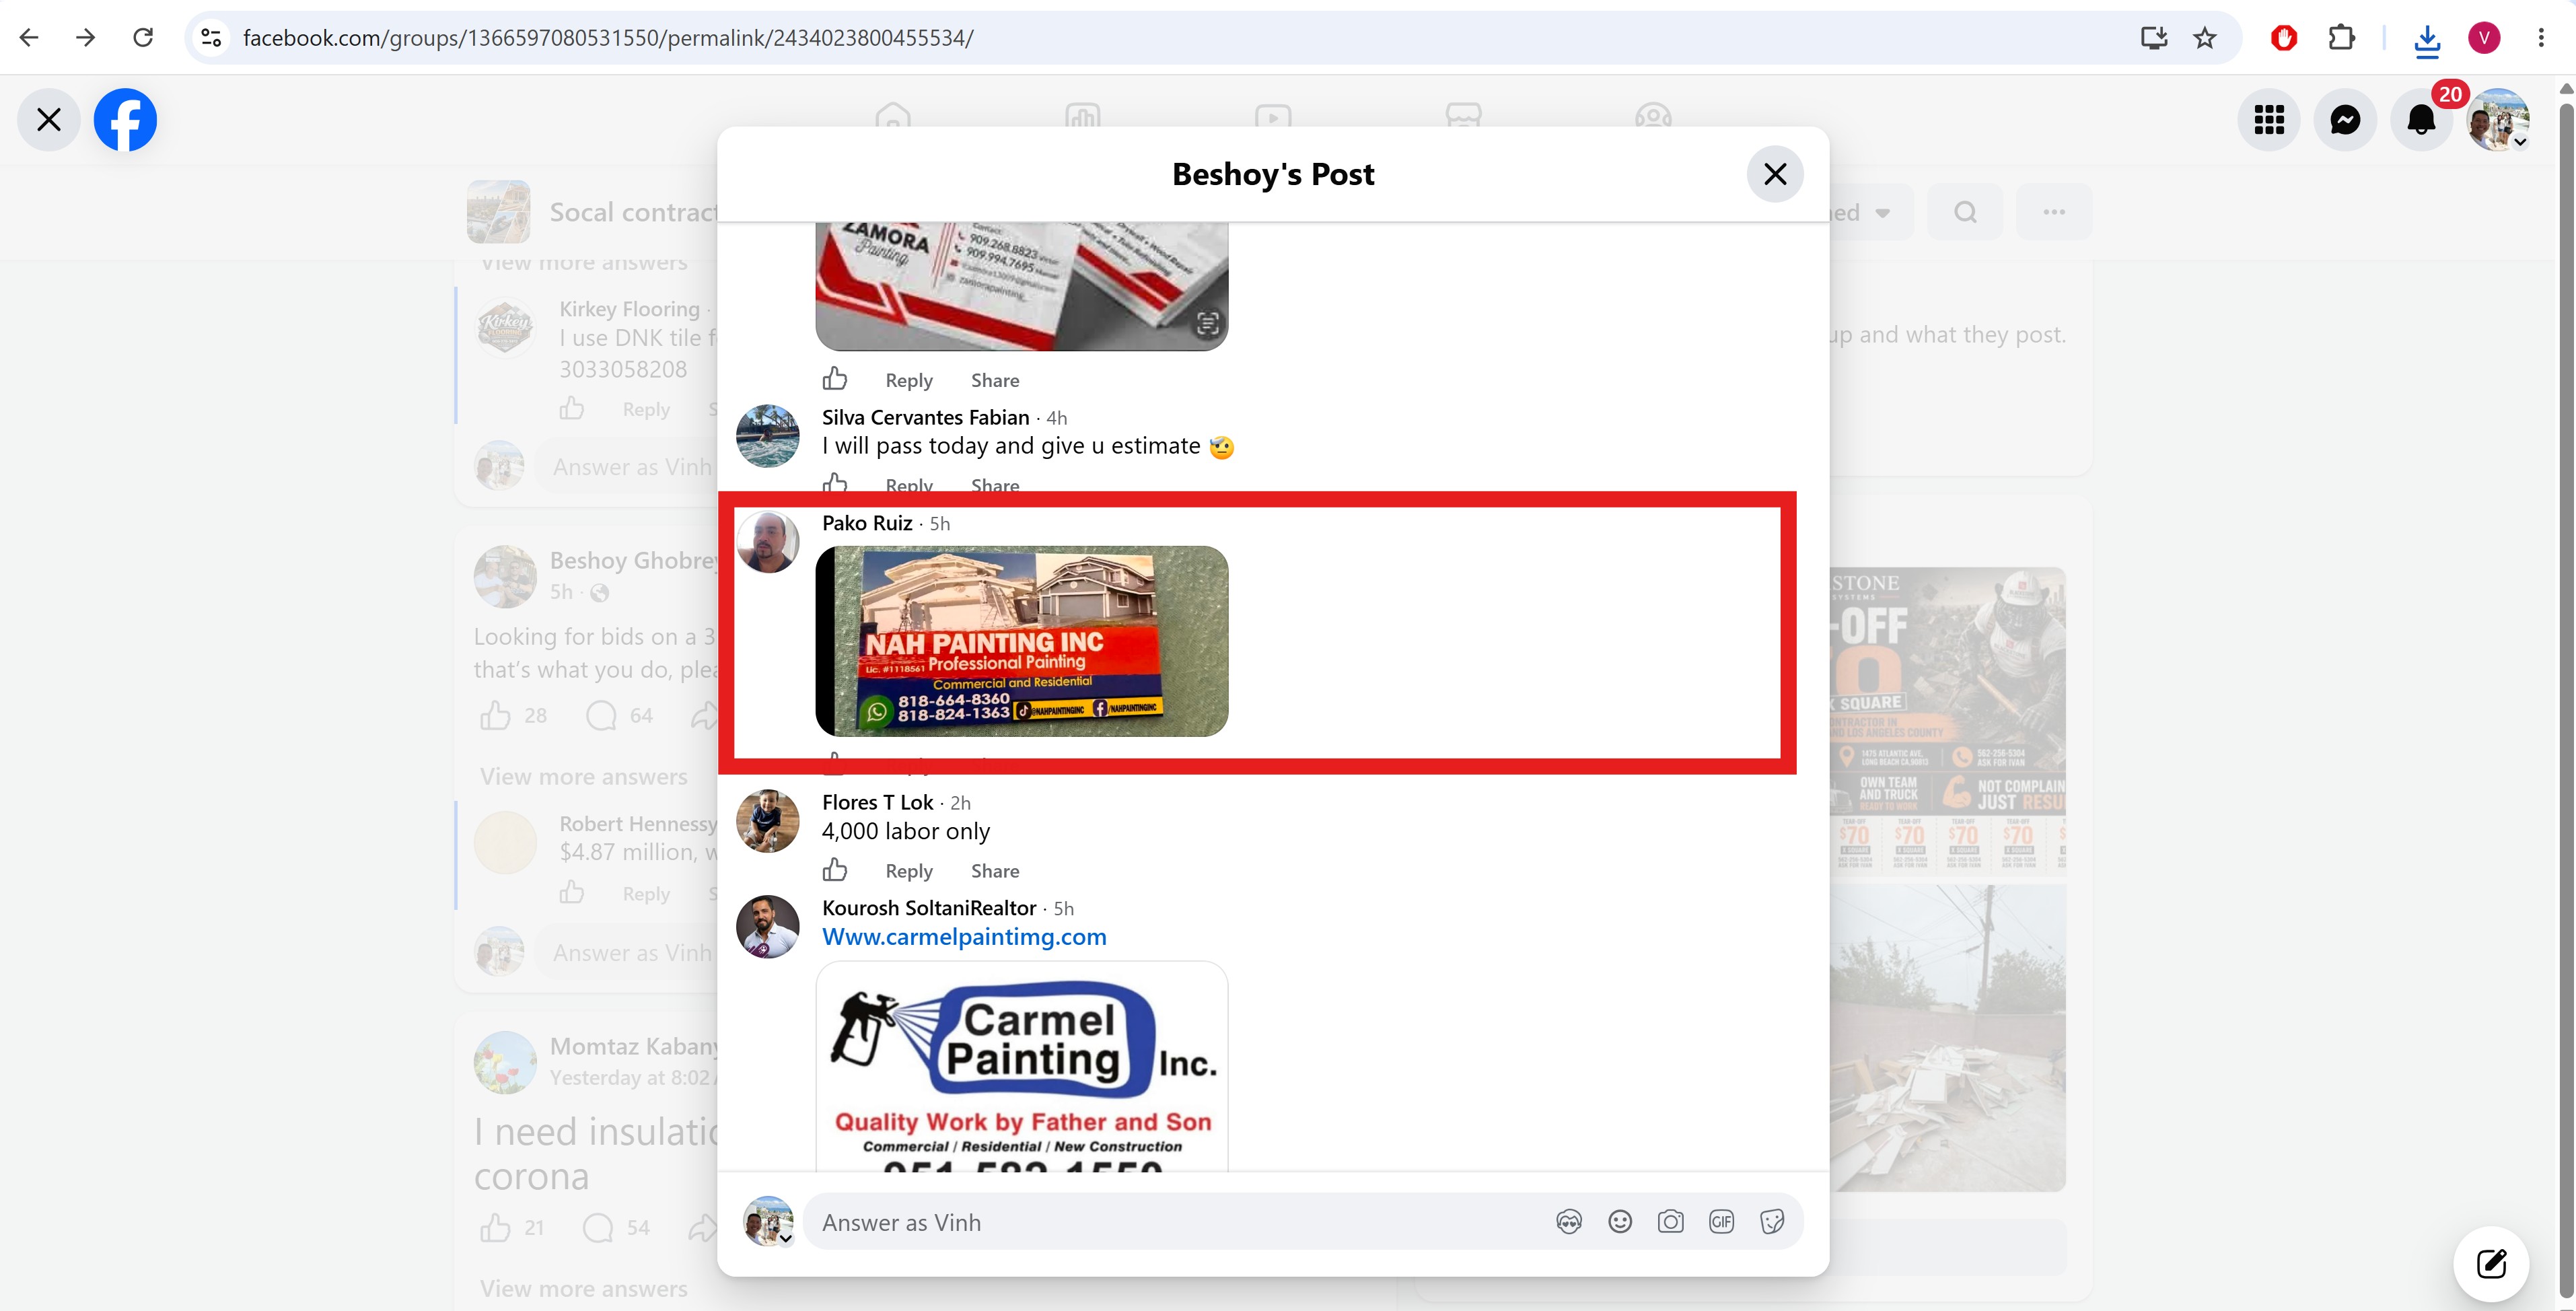Viewport: 2576px width, 1311px height.
Task: View the Carmel Painting Inc. image
Action: click(x=1022, y=1066)
